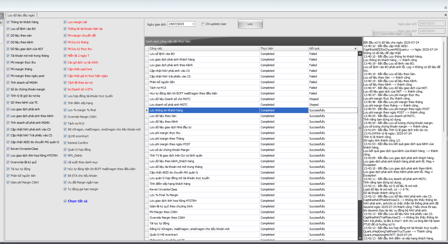Collapse the left side panel chevron
The width and height of the screenshot is (448, 244).
(x=1, y=23)
